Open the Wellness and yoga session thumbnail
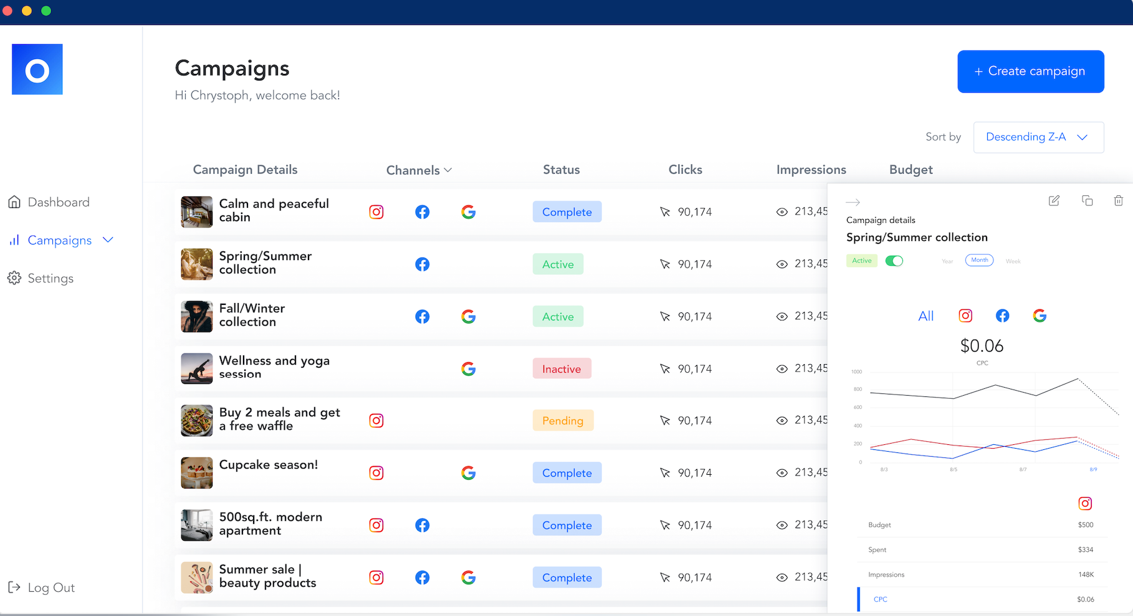This screenshot has width=1133, height=616. coord(197,369)
